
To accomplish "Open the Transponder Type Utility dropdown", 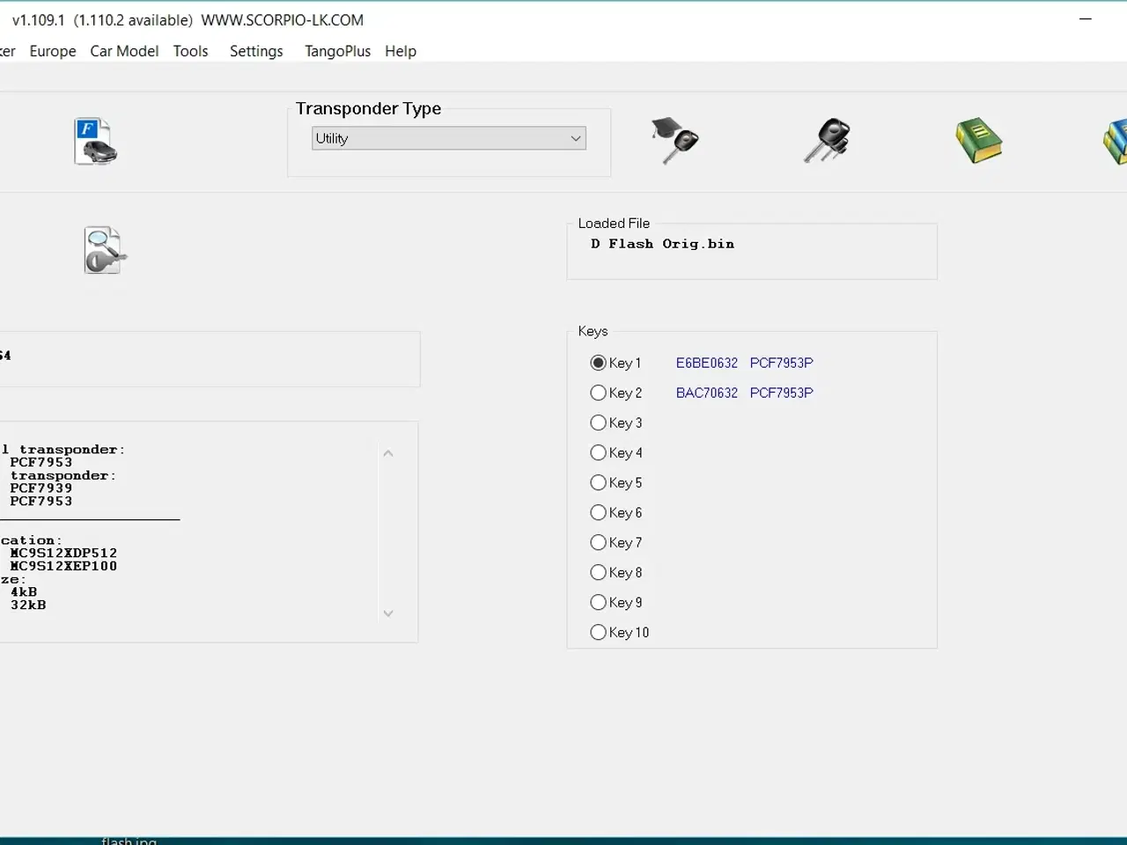I will (x=449, y=138).
